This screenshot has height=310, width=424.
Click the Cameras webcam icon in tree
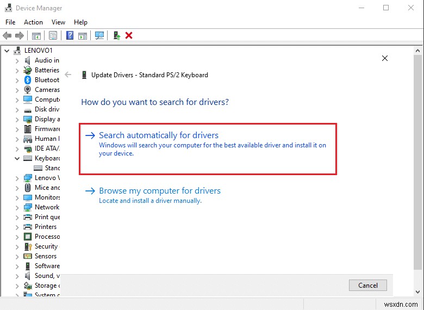[28, 90]
